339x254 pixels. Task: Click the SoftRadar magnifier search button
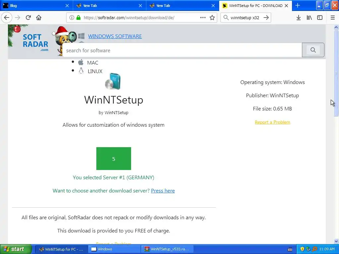[x=313, y=50]
